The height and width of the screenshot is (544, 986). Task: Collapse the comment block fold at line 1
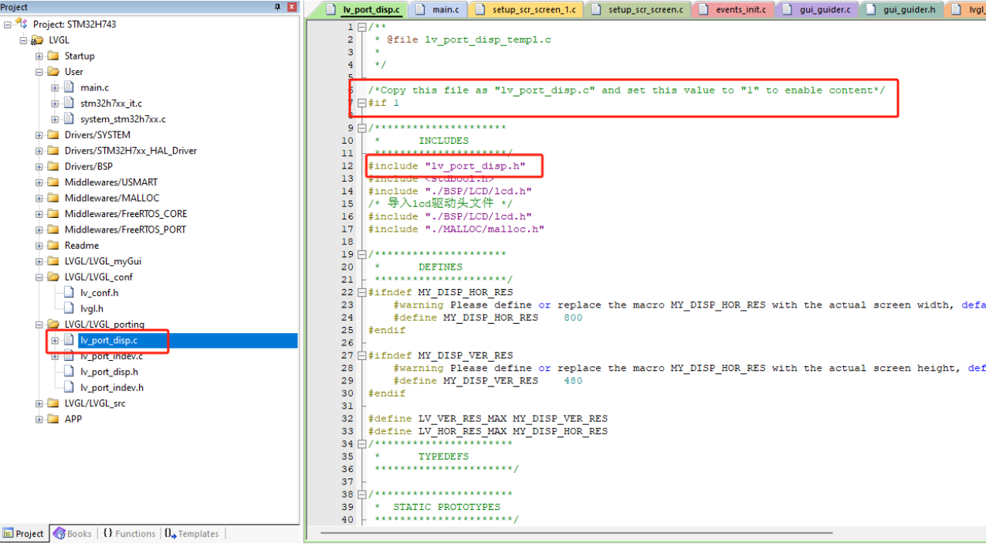coord(361,27)
